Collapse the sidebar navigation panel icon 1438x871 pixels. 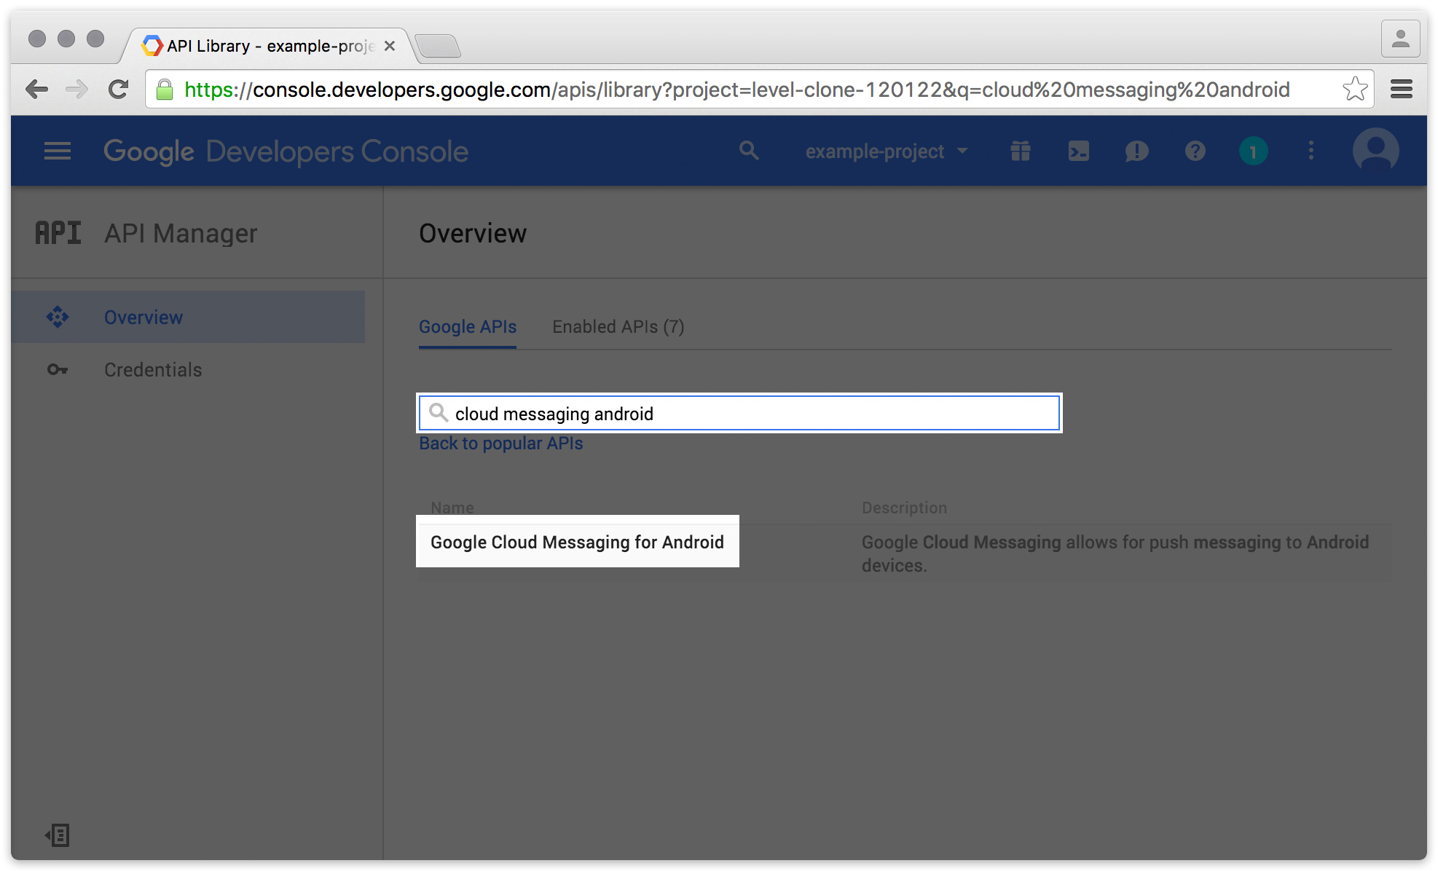pos(57,835)
